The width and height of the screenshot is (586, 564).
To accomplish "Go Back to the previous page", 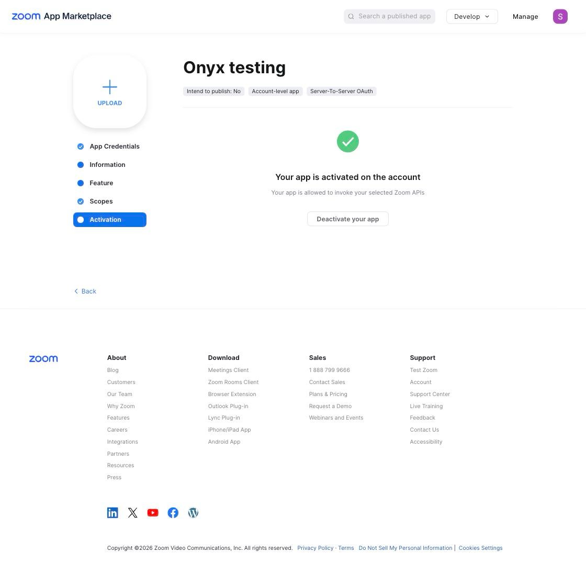I will point(85,291).
